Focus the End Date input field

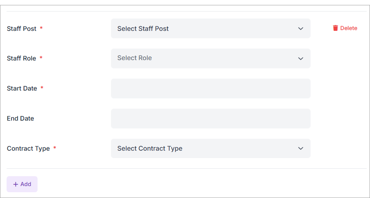[x=210, y=119]
